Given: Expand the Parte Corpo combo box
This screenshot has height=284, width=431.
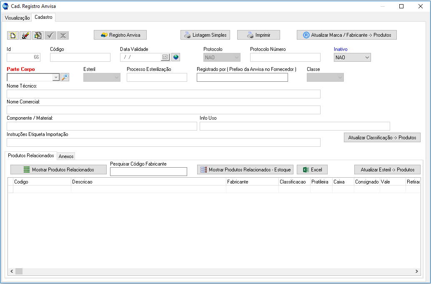Looking at the screenshot, I should (56, 78).
